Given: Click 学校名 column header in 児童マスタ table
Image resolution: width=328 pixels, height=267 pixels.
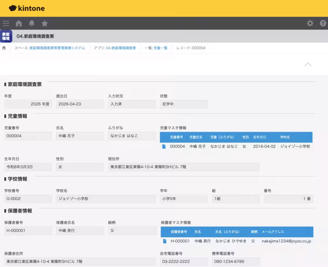Looking at the screenshot, I should pyautogui.click(x=285, y=137).
